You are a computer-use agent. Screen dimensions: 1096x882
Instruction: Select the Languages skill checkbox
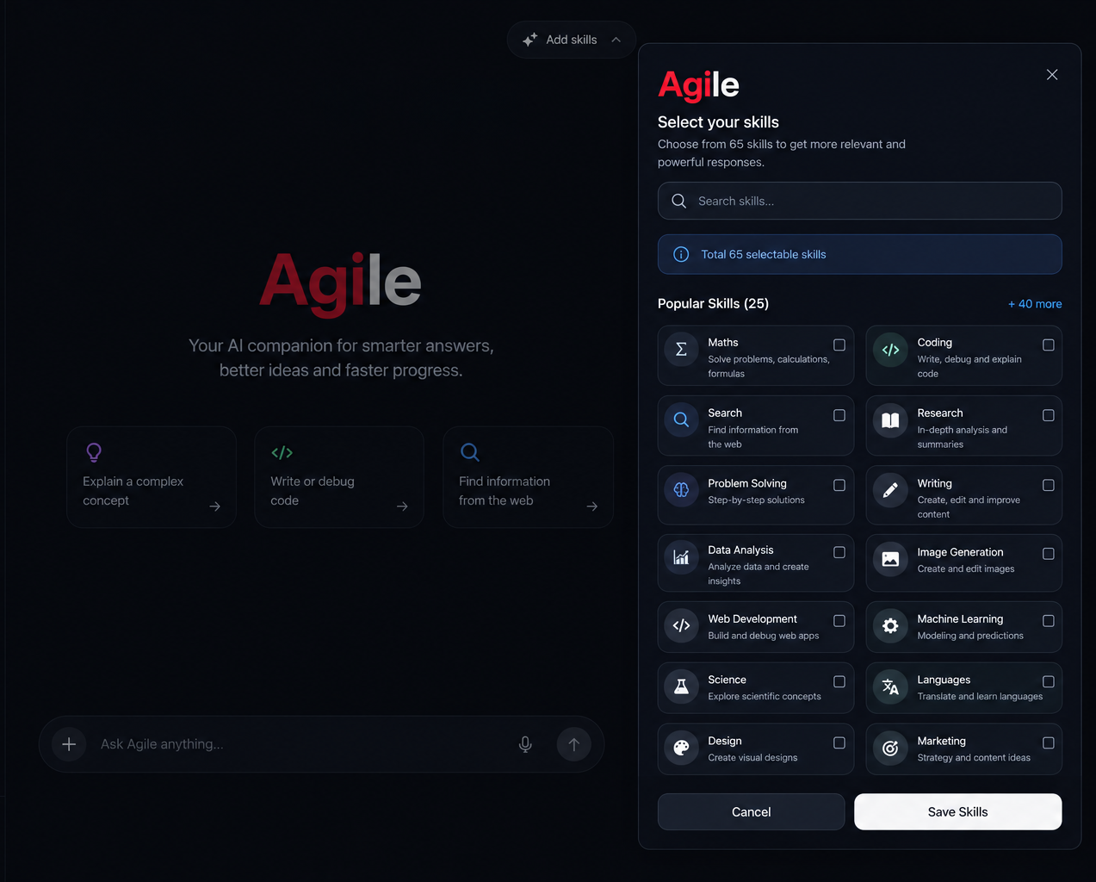[x=1049, y=681]
